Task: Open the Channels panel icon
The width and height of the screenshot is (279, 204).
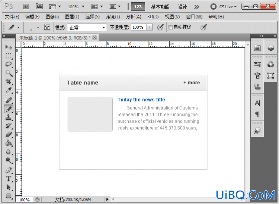Action: 271,64
